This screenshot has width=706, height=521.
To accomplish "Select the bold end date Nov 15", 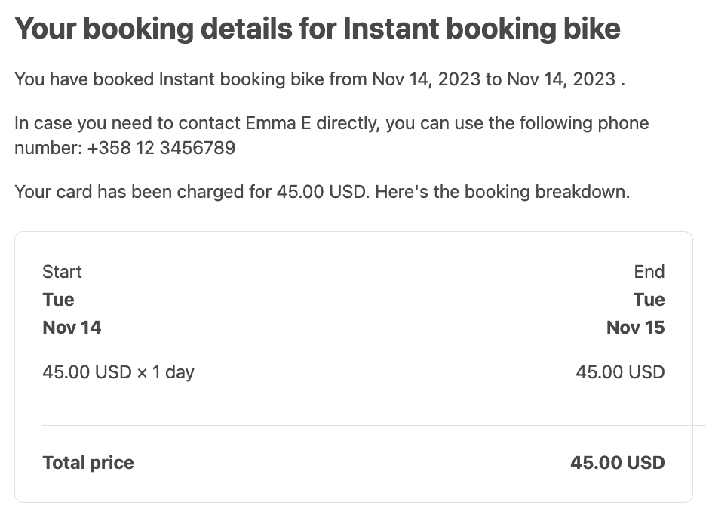I will coord(635,328).
